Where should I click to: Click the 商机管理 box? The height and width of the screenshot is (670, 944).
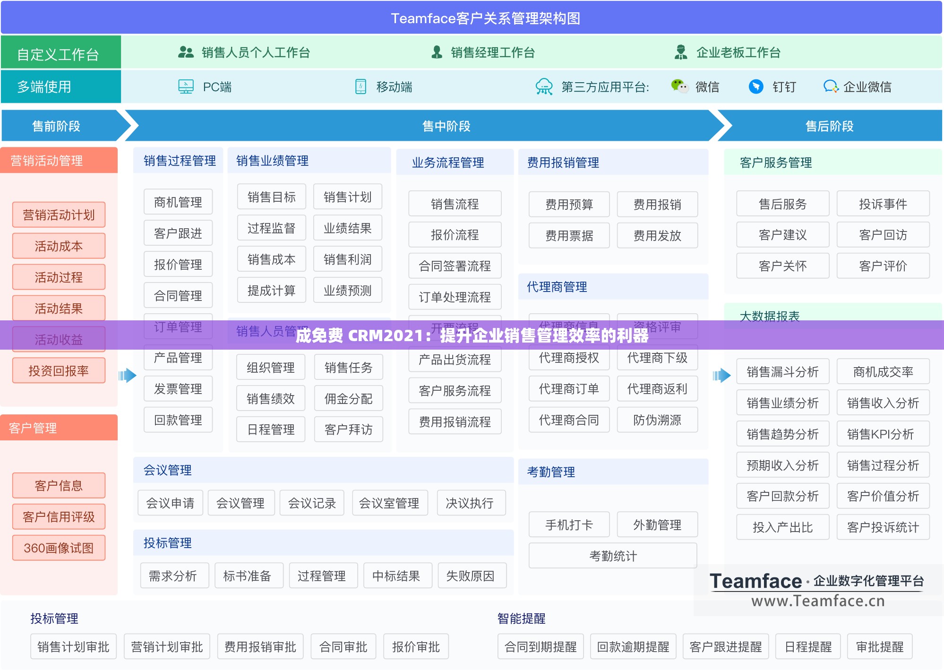coord(178,202)
